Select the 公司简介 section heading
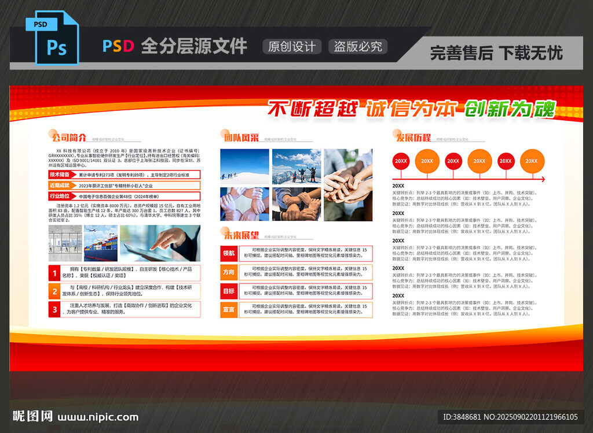 point(69,138)
